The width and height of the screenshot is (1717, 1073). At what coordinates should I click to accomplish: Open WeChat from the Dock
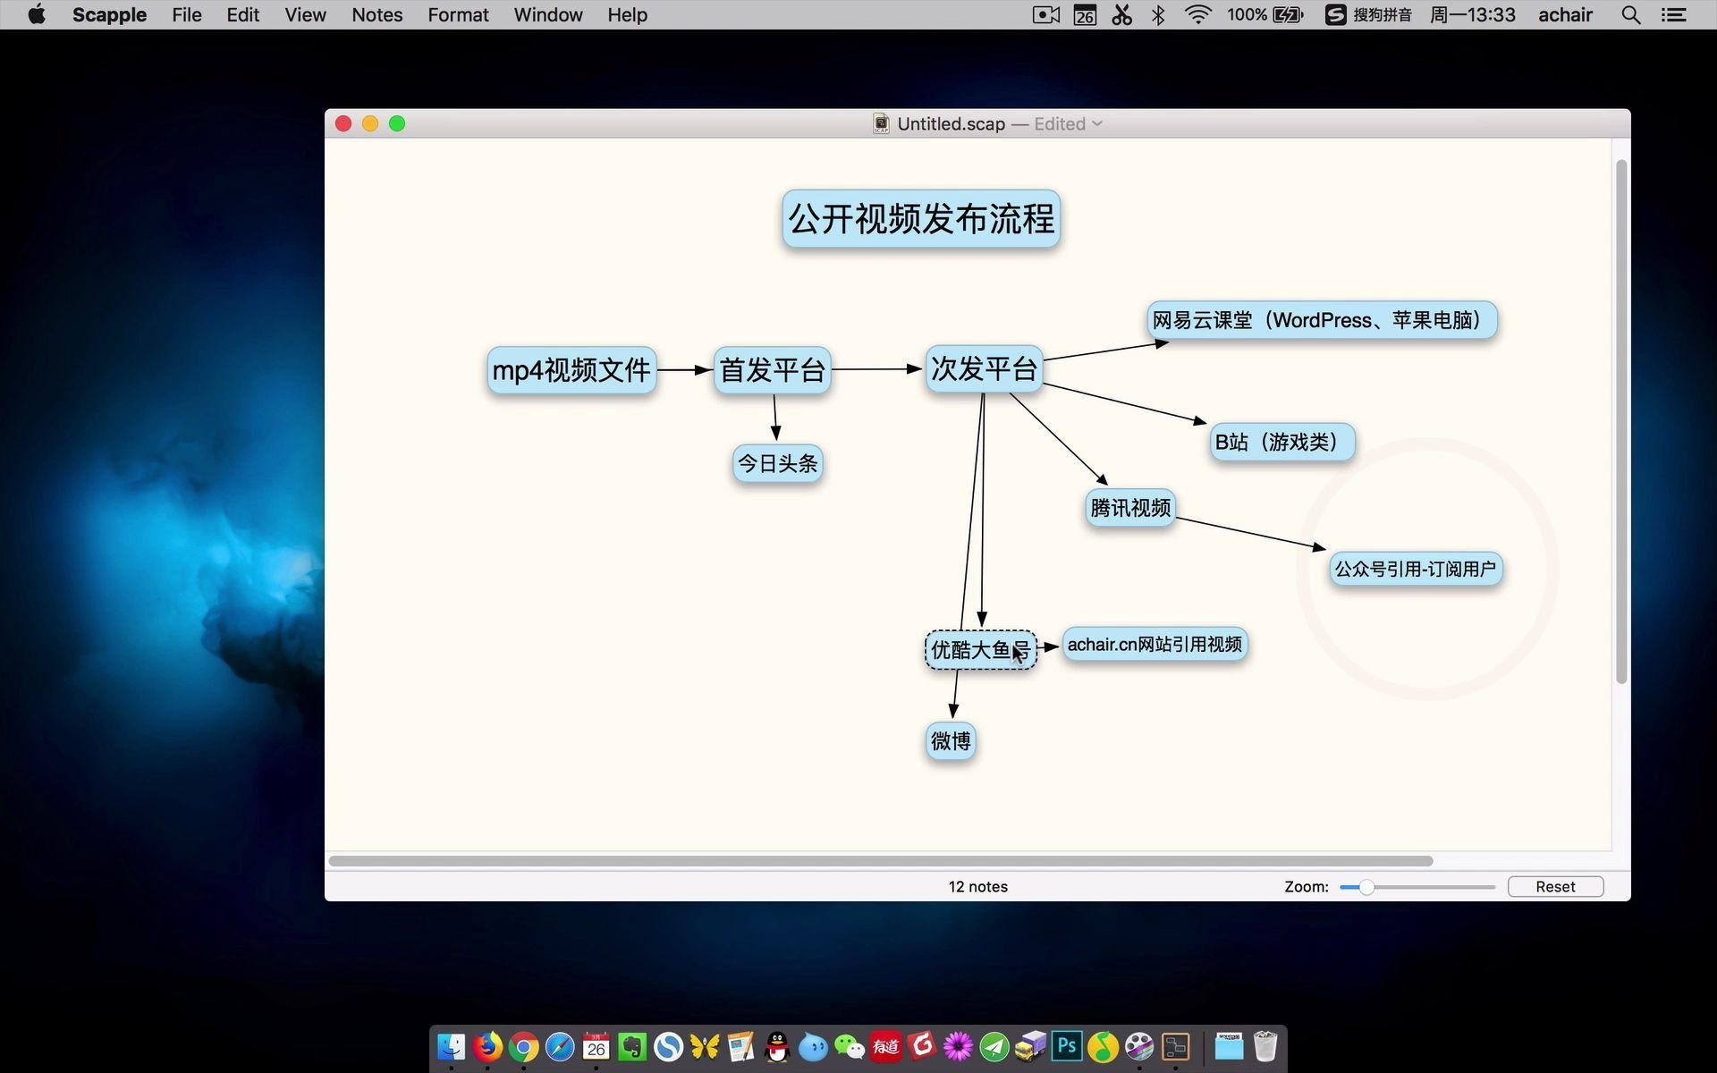pos(850,1046)
